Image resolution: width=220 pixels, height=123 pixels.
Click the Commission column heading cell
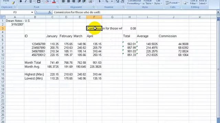[x=174, y=36]
